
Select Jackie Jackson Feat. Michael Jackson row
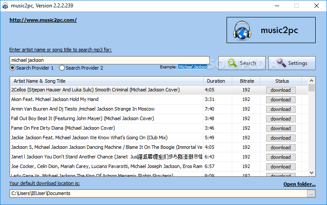point(159,138)
